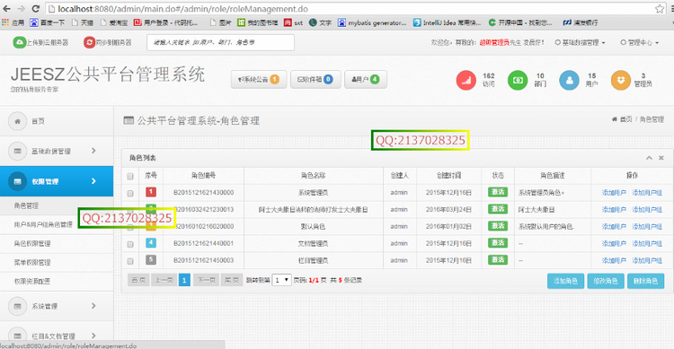Image resolution: width=674 pixels, height=349 pixels.
Task: Bookmark page with the star icon
Action: pos(660,9)
